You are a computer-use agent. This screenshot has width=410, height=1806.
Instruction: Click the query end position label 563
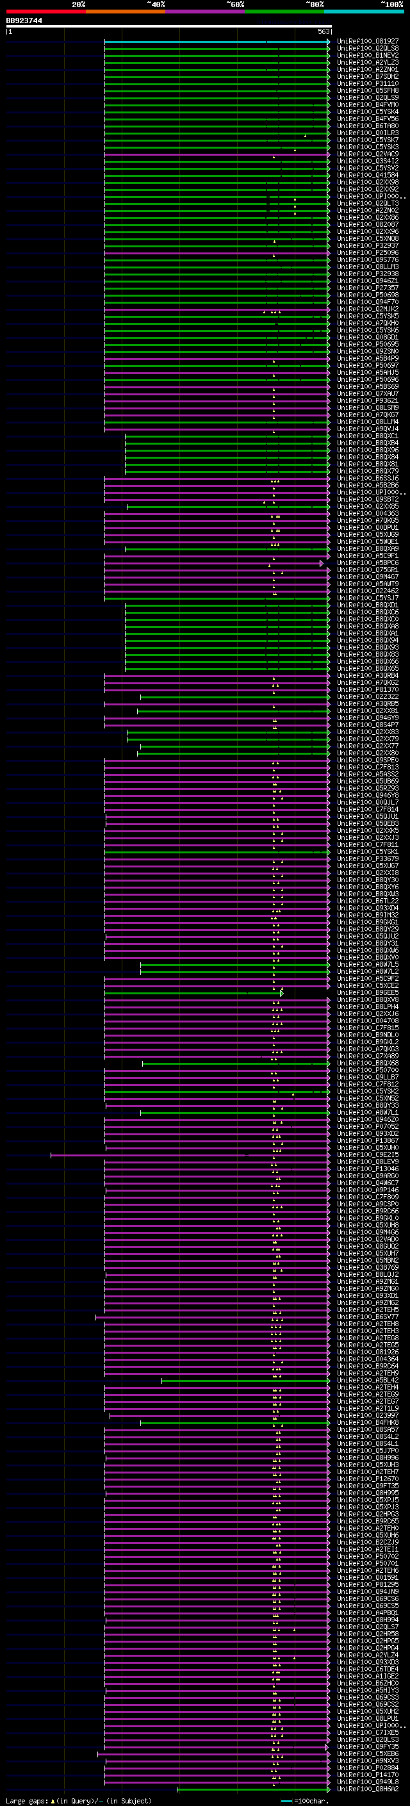[324, 31]
